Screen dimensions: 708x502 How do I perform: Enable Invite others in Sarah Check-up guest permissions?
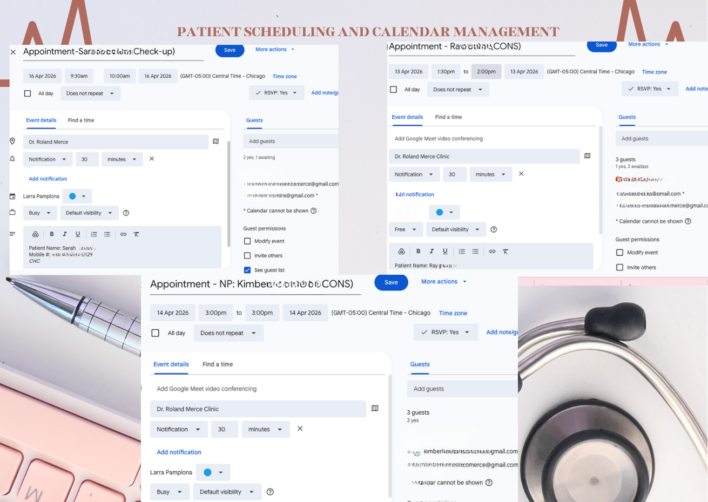(x=247, y=256)
